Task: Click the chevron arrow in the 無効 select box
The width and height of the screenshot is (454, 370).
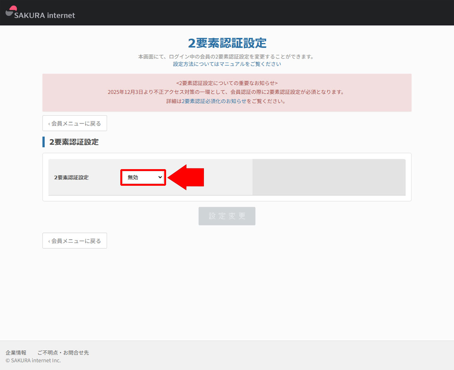Action: click(x=160, y=177)
